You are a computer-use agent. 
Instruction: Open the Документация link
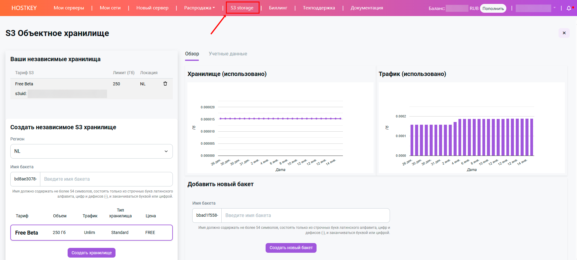click(x=367, y=8)
